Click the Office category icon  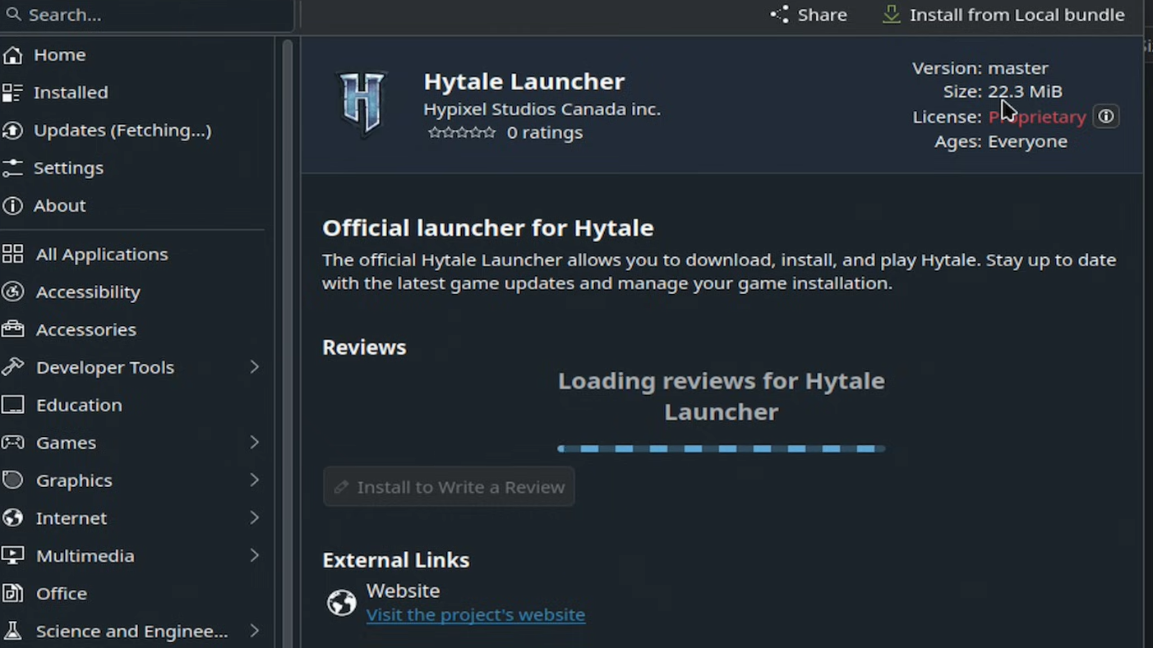click(x=12, y=595)
